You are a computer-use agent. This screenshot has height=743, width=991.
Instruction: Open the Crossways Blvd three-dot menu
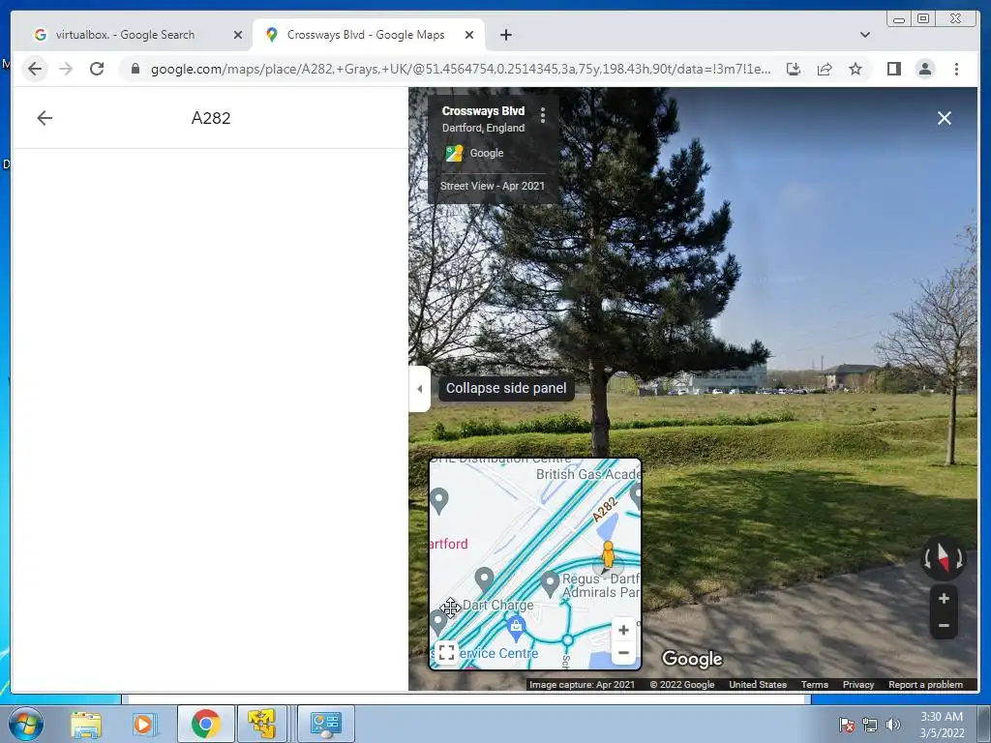tap(542, 114)
